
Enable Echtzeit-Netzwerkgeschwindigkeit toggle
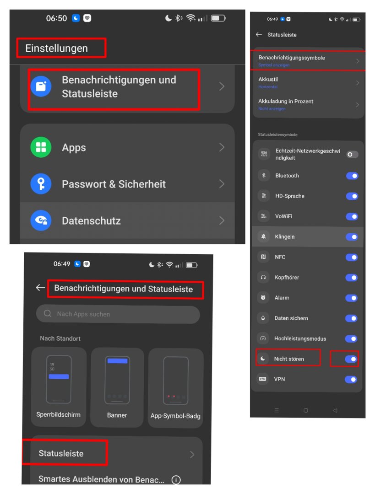(352, 155)
